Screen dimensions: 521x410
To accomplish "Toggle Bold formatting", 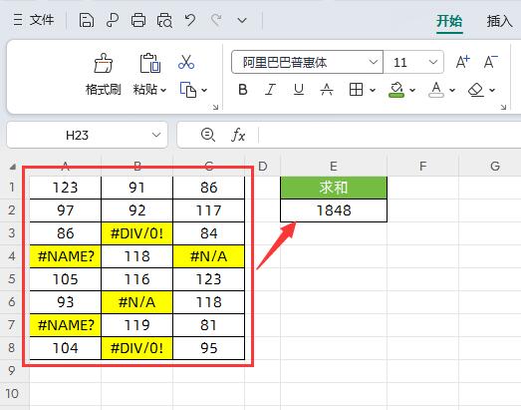I will [243, 90].
